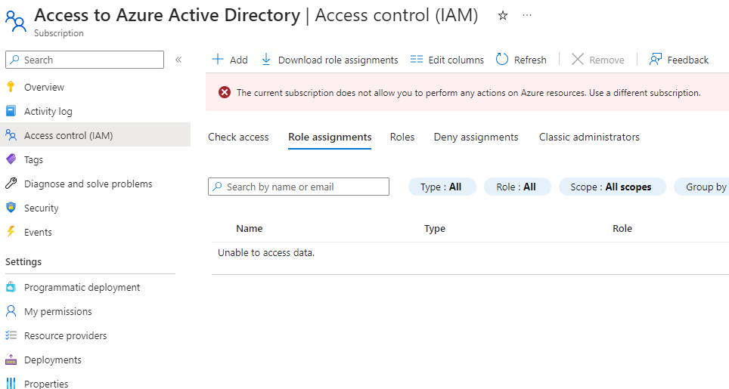
Task: Click the Diagnose and solve problems wrench icon
Action: pyautogui.click(x=11, y=184)
